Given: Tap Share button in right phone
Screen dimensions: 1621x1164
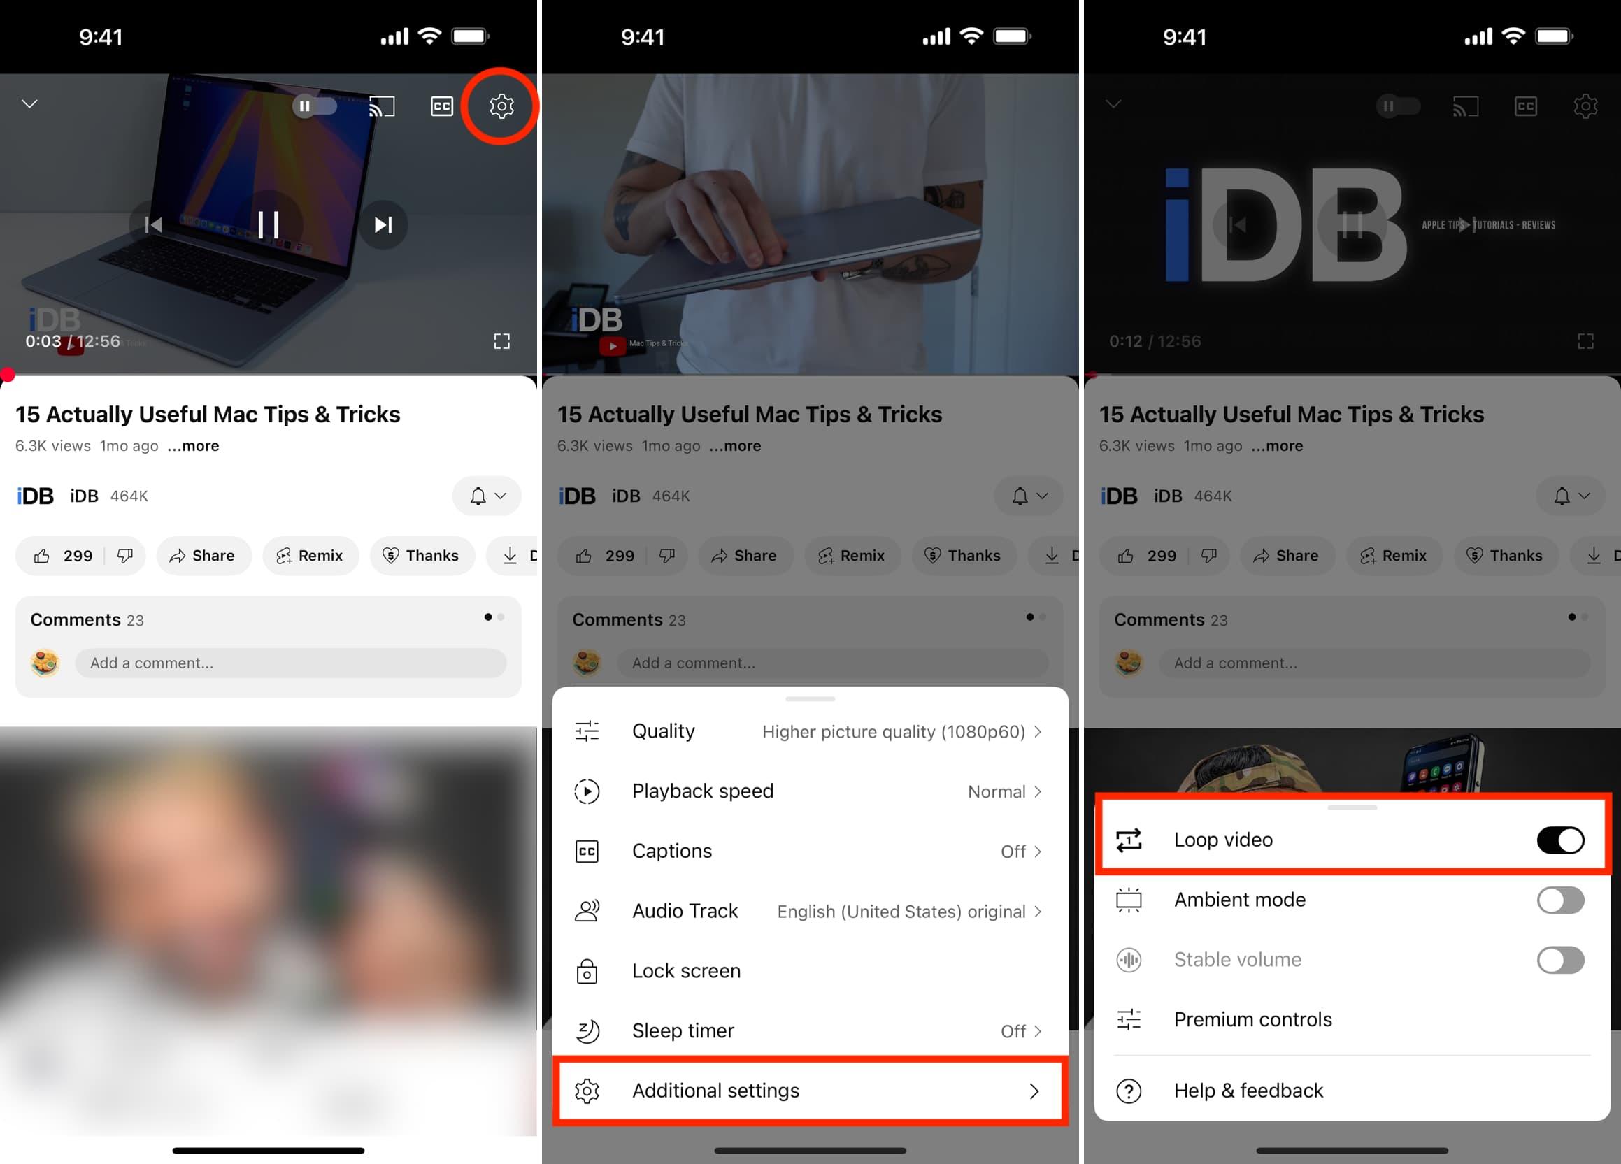Looking at the screenshot, I should tap(1287, 556).
